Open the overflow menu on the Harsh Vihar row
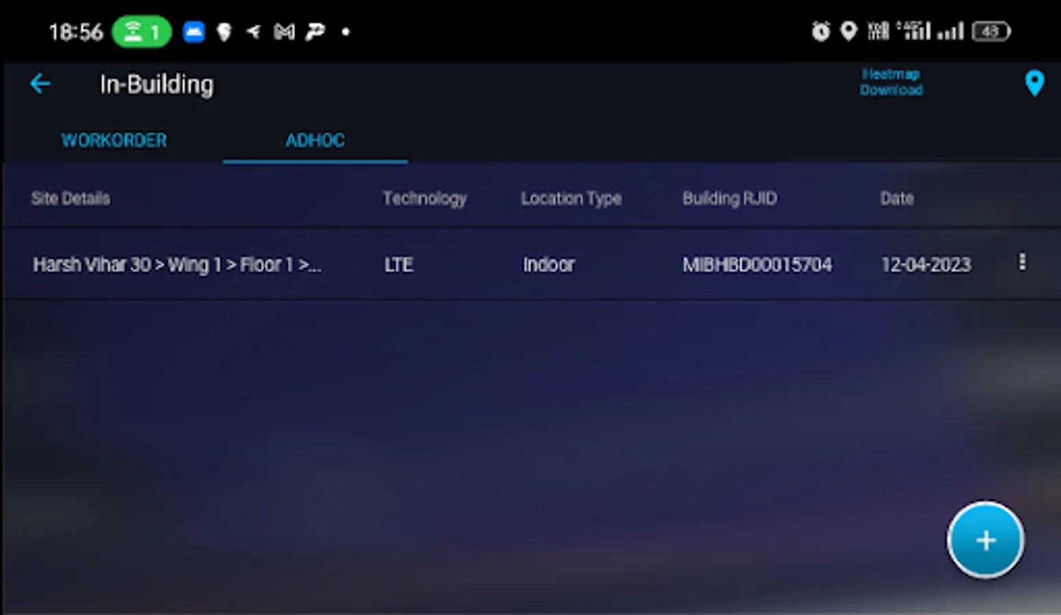The image size is (1061, 615). coord(1022,262)
